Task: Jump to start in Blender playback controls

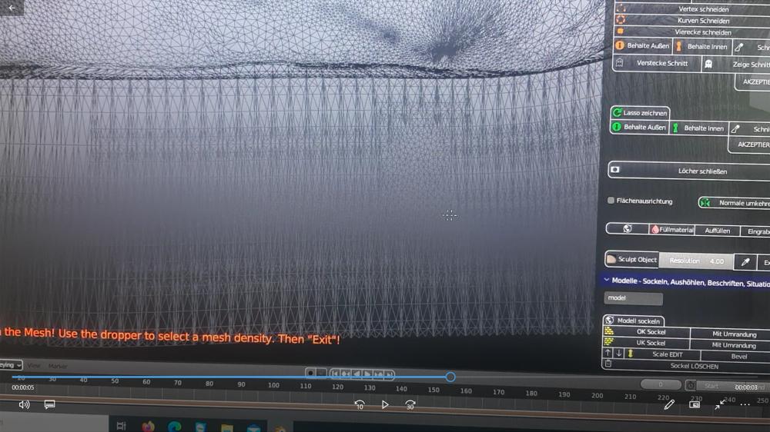Action: point(335,374)
